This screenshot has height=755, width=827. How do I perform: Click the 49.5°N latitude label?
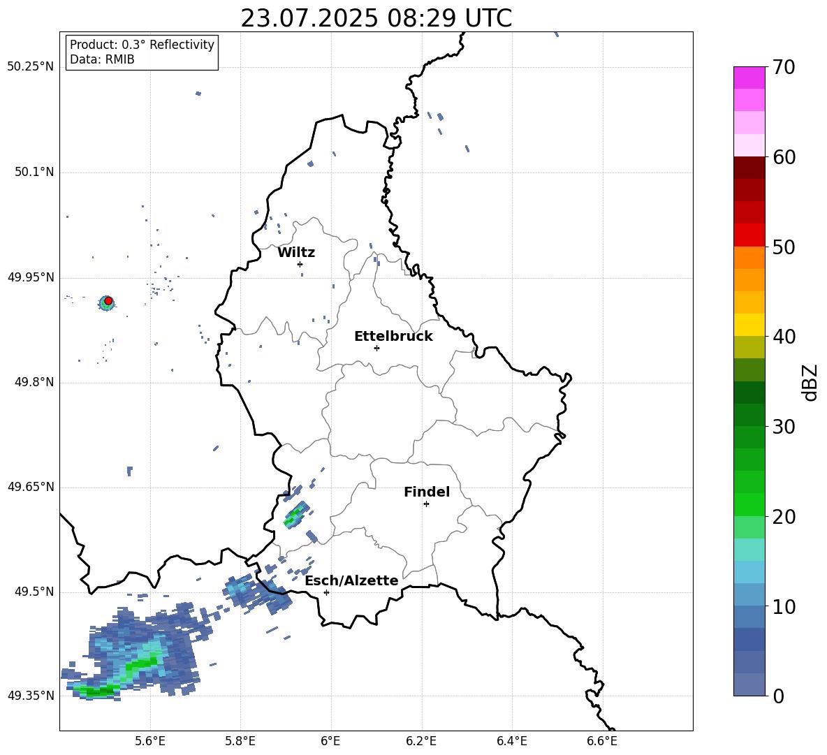pos(34,592)
